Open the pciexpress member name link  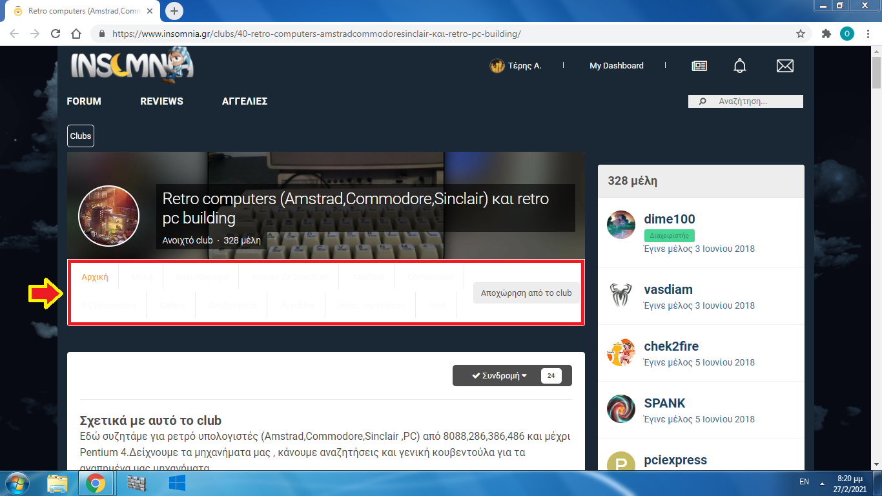point(675,460)
